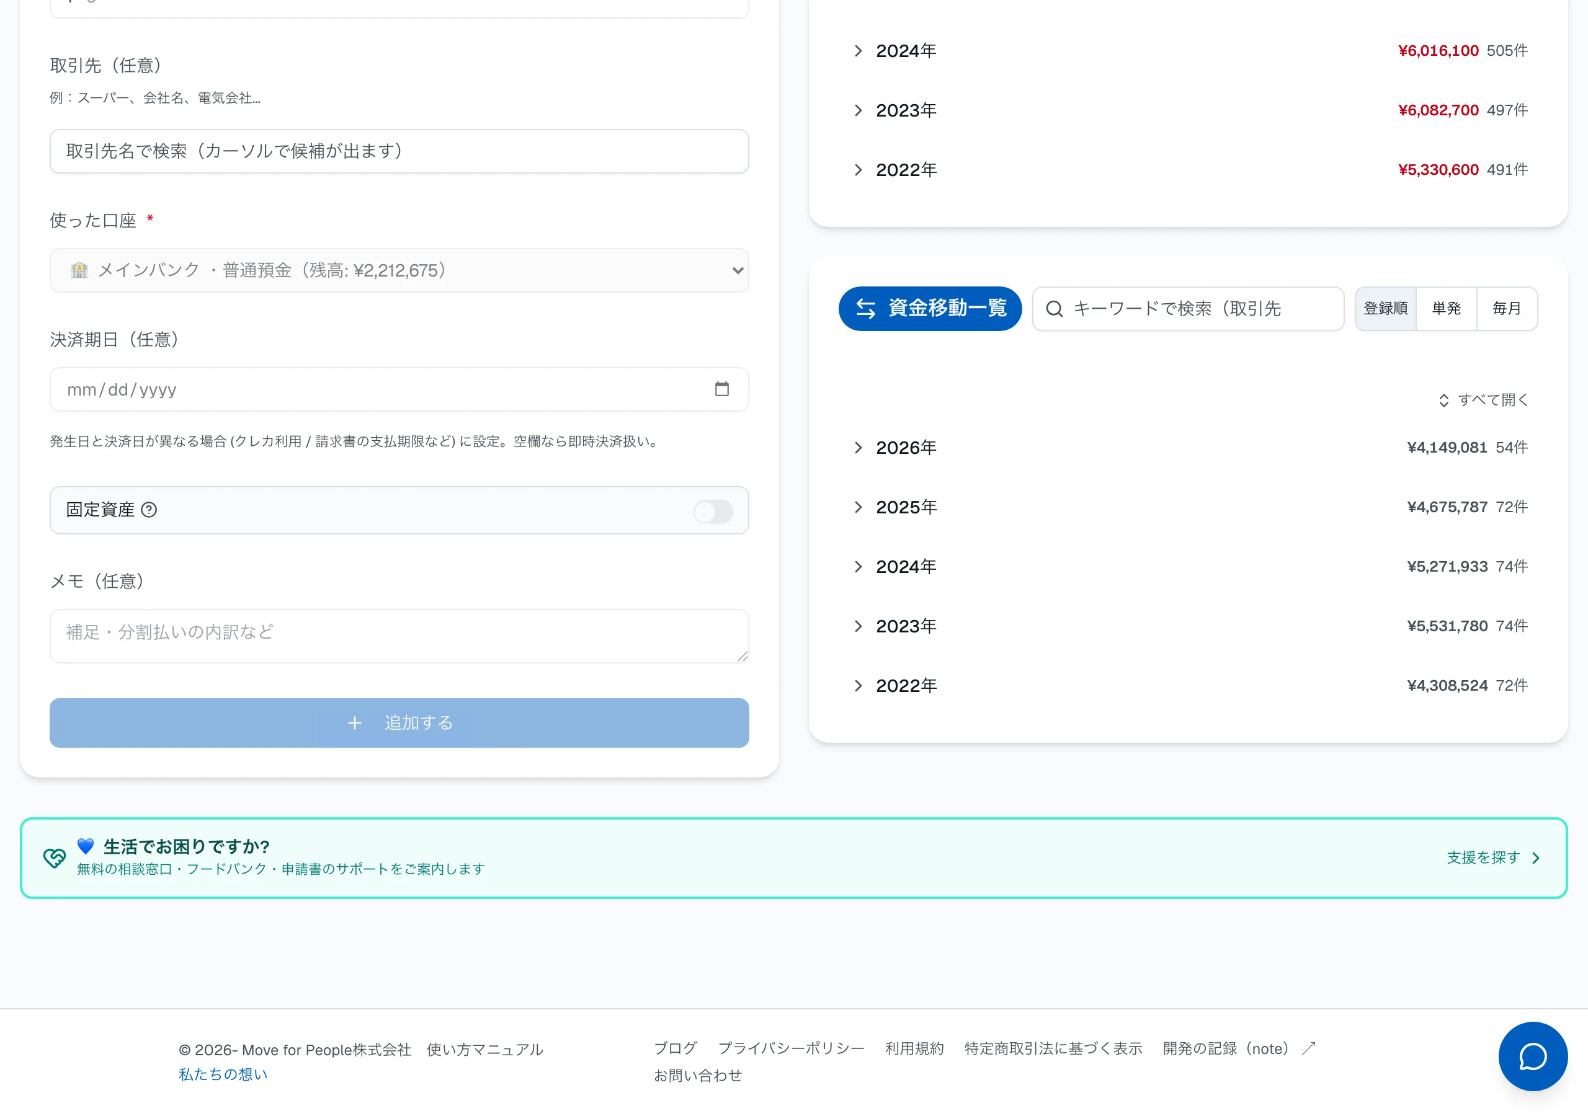Focus the 取引先名で検索 input field
The image size is (1588, 1116).
pos(399,151)
